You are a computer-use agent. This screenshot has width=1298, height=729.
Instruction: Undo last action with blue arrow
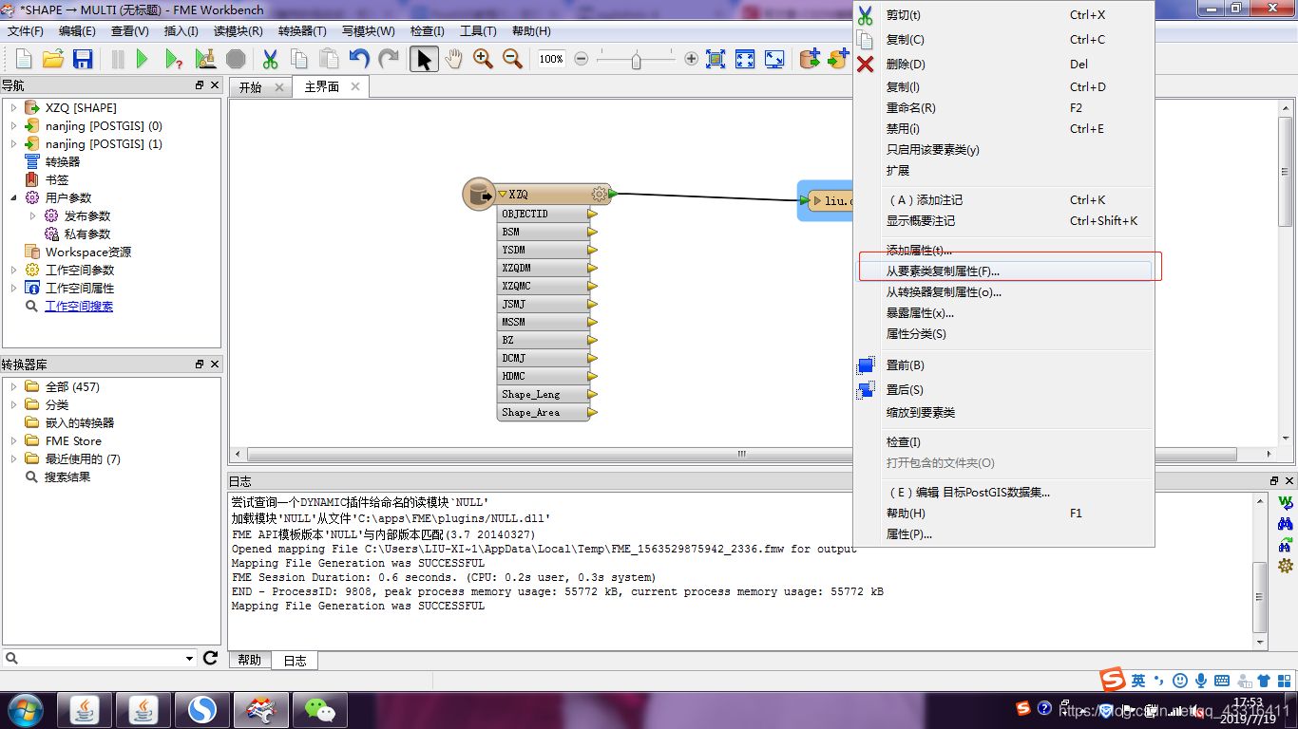(x=359, y=59)
